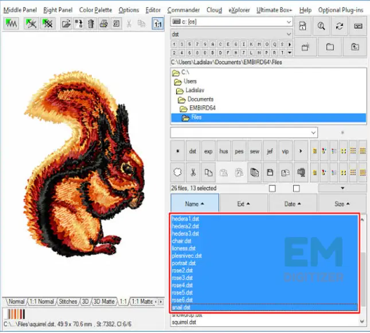This screenshot has height=333, width=370.
Task: Click the tab strip scroll right arrow
Action: pyautogui.click(x=161, y=302)
